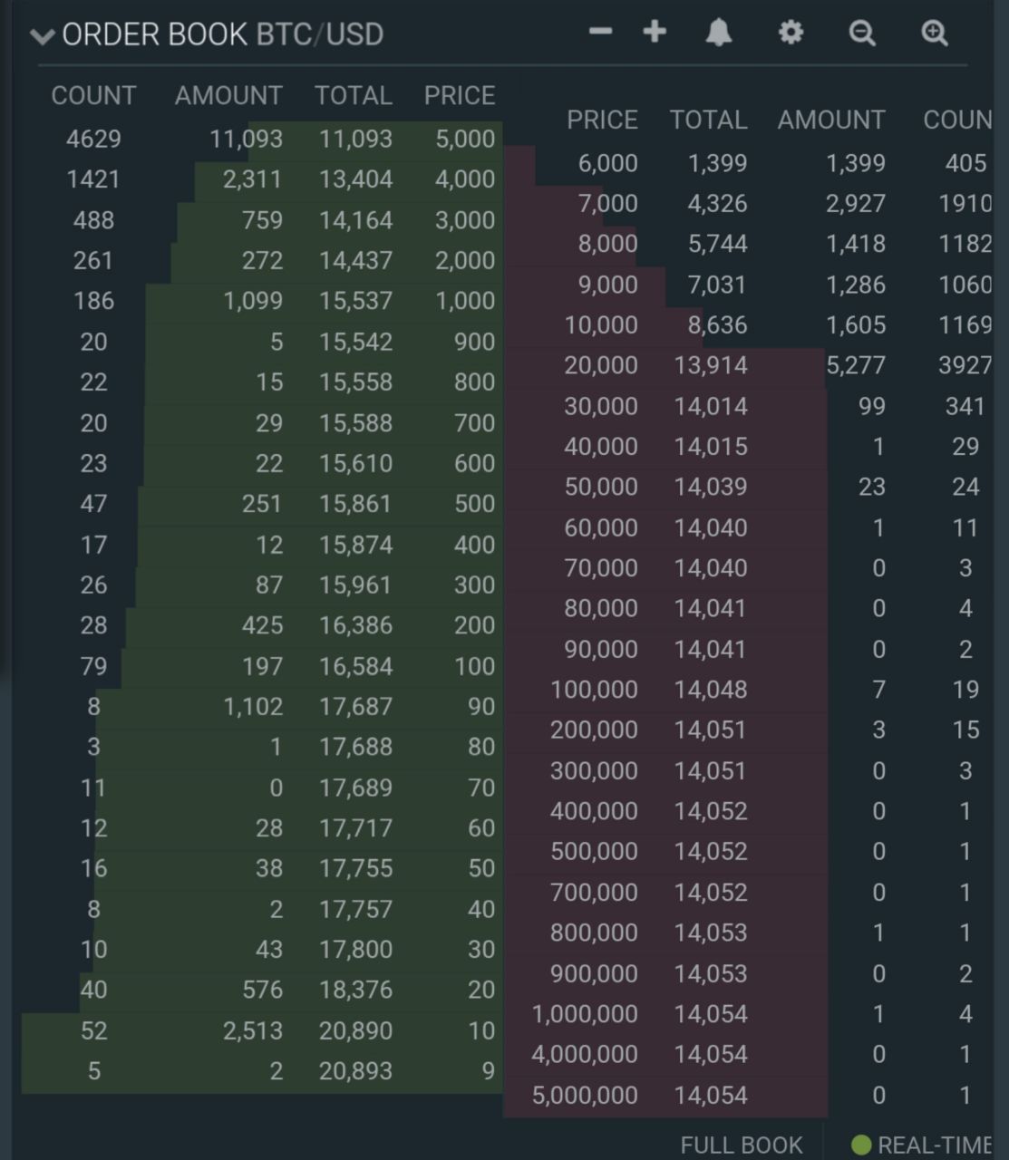Open the Full Book link
This screenshot has width=1009, height=1160.
(x=742, y=1145)
